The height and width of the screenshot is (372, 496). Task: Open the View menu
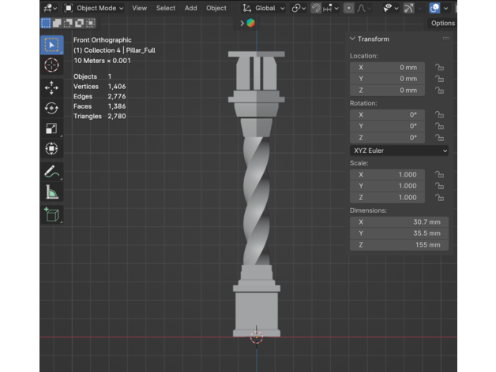[x=139, y=8]
